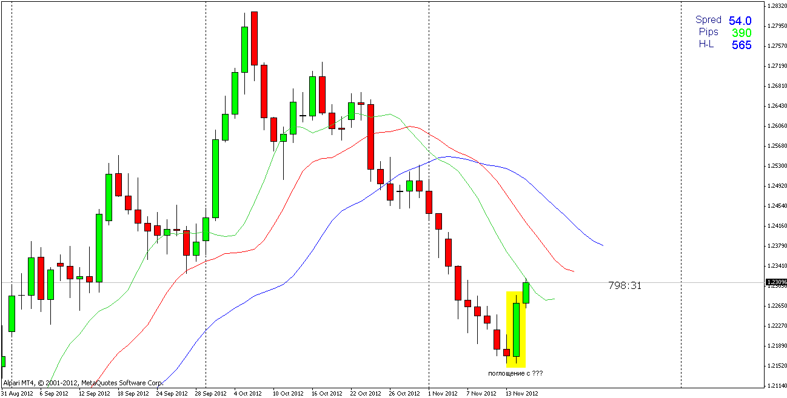Click the 1 Nov 2012 date label
Viewport: 787px width, 398px height.
443,393
